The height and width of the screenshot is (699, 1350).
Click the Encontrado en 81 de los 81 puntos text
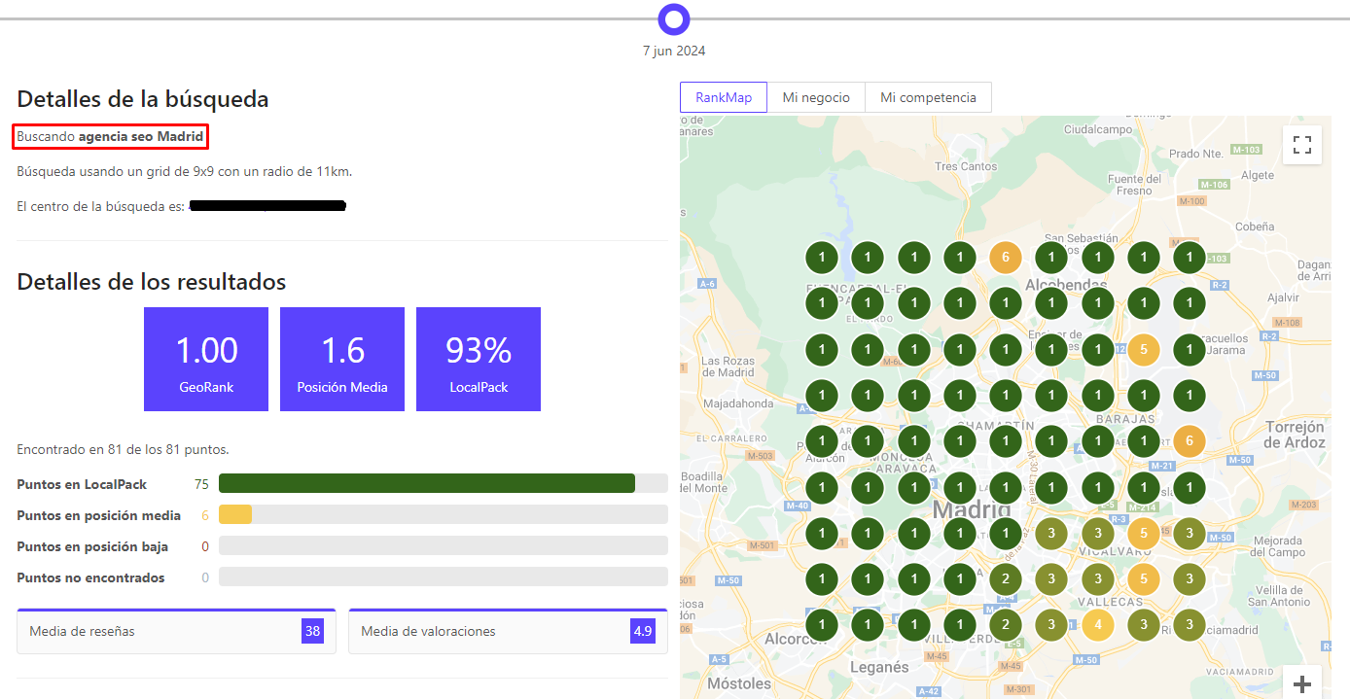tap(123, 449)
